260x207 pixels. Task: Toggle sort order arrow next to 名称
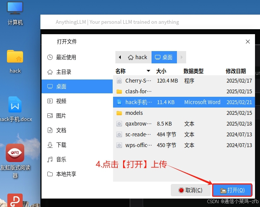coord(148,71)
